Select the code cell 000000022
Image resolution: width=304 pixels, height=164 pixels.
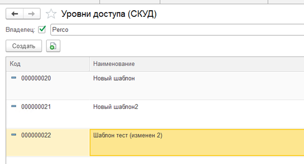coord(36,135)
